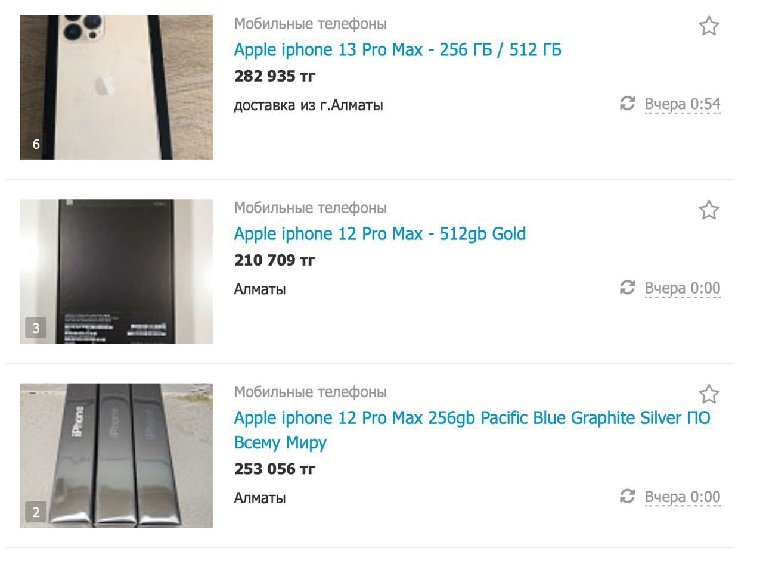View three iPhone boxes photo thumbnail
This screenshot has height=561, width=763.
tap(116, 455)
